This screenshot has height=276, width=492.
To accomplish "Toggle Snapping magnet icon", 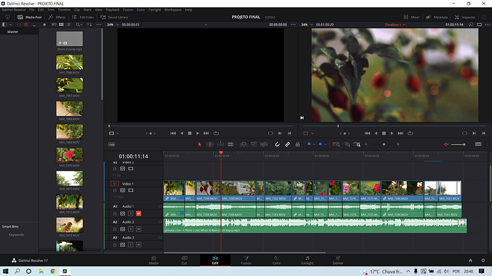I will pos(277,144).
